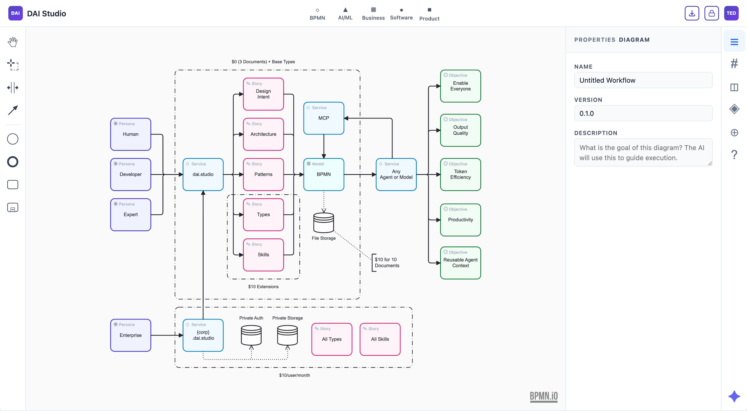The width and height of the screenshot is (747, 411).
Task: Select the Any Agent or Model node
Action: tap(396, 174)
